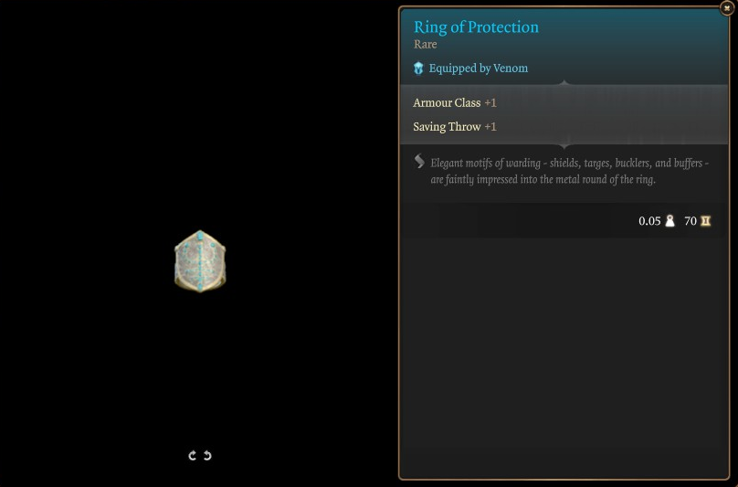
Task: Click the Armour Class +1 value
Action: pyautogui.click(x=490, y=103)
